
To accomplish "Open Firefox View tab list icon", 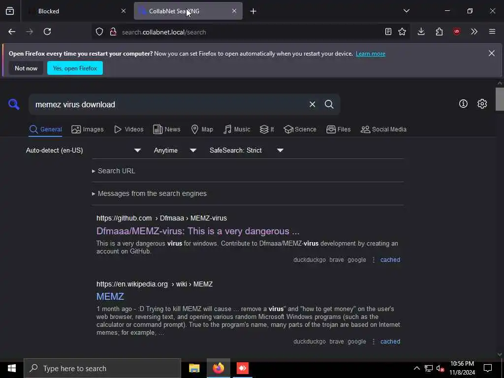I will click(10, 11).
